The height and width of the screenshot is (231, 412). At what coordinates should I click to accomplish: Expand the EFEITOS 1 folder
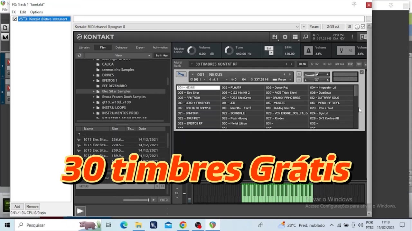[x=94, y=81]
